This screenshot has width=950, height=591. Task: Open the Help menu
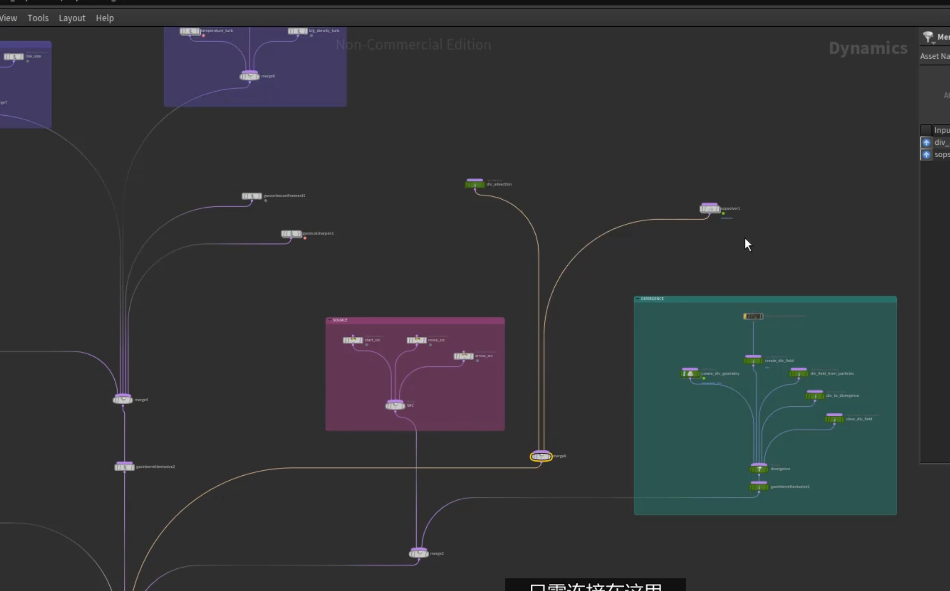coord(105,18)
